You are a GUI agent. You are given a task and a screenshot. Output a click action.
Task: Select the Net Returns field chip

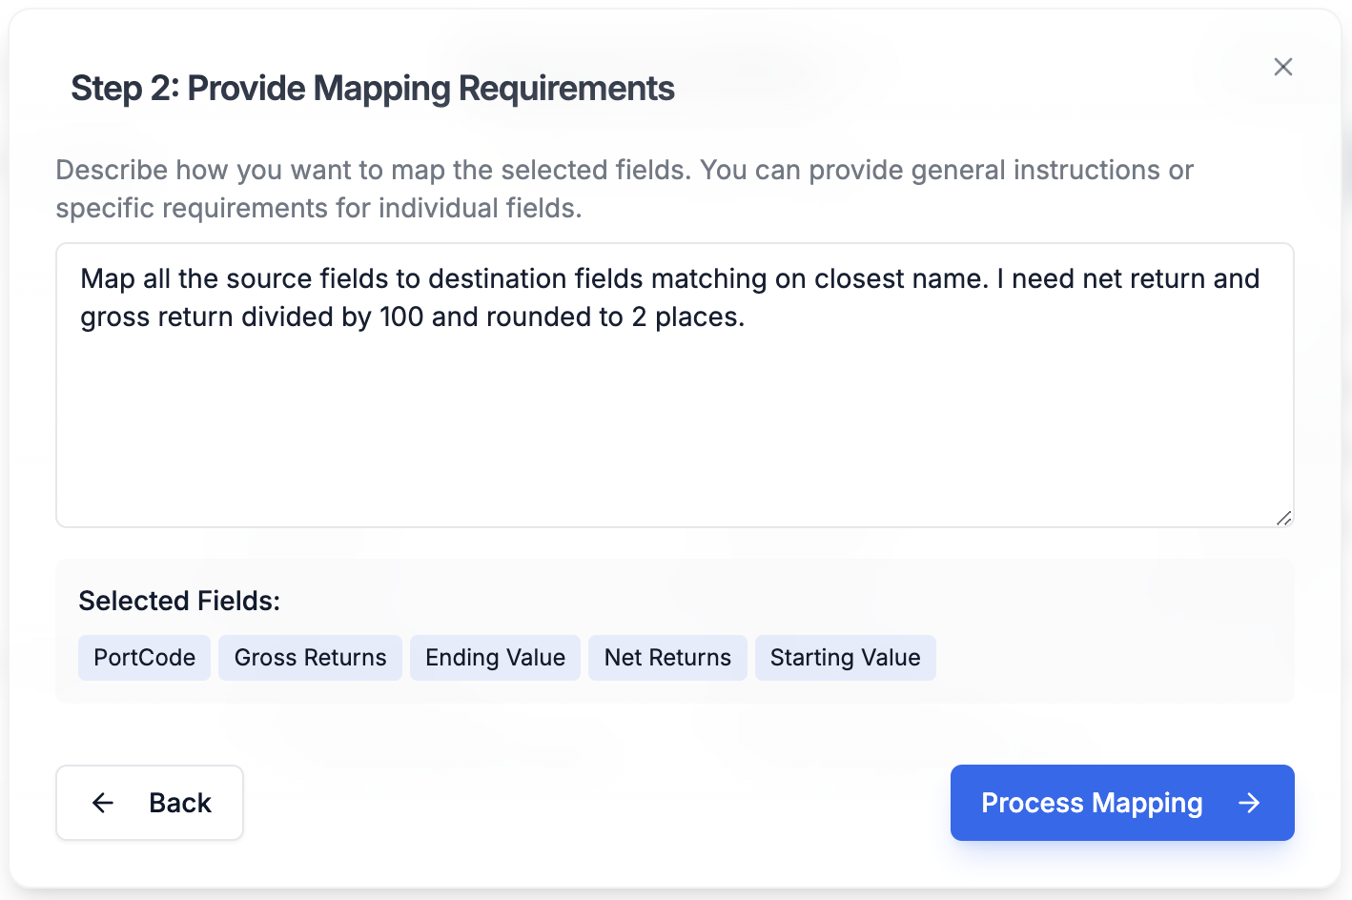click(667, 657)
